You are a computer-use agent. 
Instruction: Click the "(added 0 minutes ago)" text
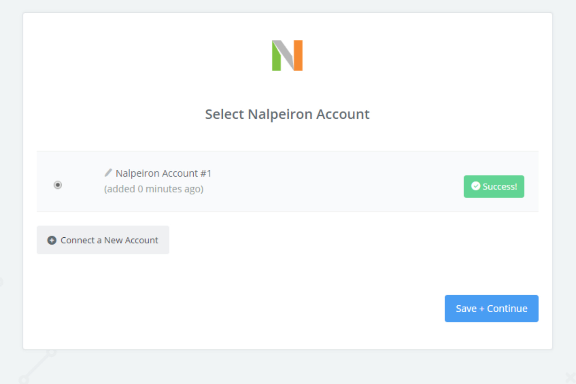[x=154, y=189]
